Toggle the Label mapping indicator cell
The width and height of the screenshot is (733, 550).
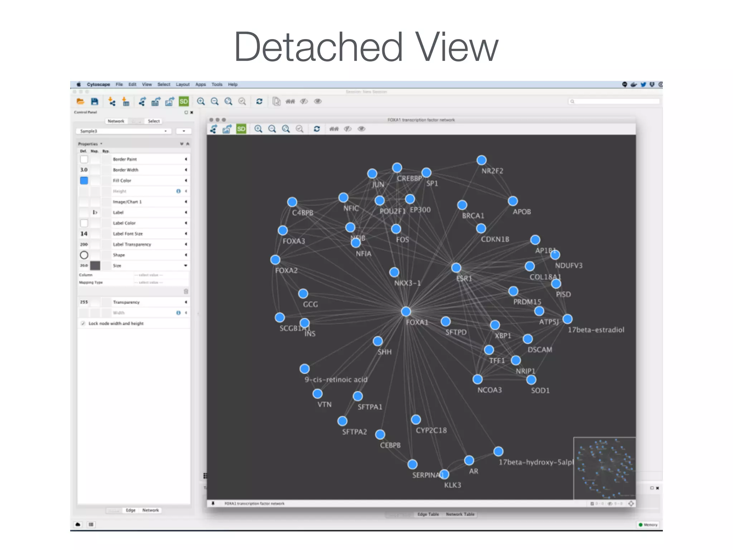click(95, 212)
